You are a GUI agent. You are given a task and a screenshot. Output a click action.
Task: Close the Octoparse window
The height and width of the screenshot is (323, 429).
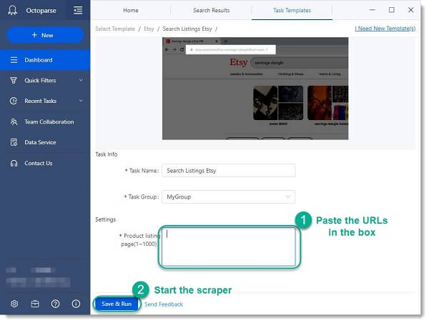pyautogui.click(x=410, y=10)
